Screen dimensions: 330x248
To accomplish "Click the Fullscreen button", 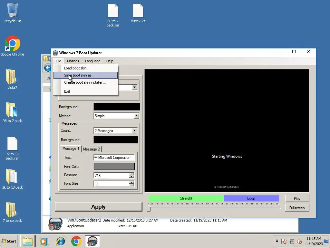I will pos(297,208).
